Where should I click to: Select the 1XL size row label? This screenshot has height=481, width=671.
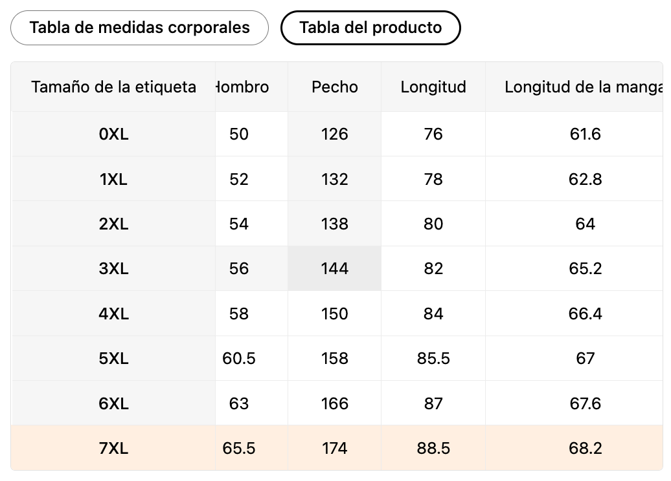pos(113,179)
